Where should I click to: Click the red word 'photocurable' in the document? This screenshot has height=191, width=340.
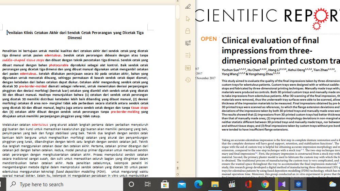coord(59,65)
